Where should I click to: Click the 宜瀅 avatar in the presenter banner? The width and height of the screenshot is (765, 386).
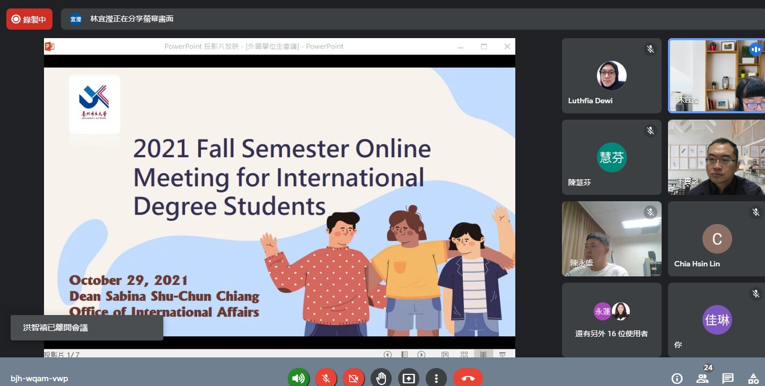click(76, 19)
